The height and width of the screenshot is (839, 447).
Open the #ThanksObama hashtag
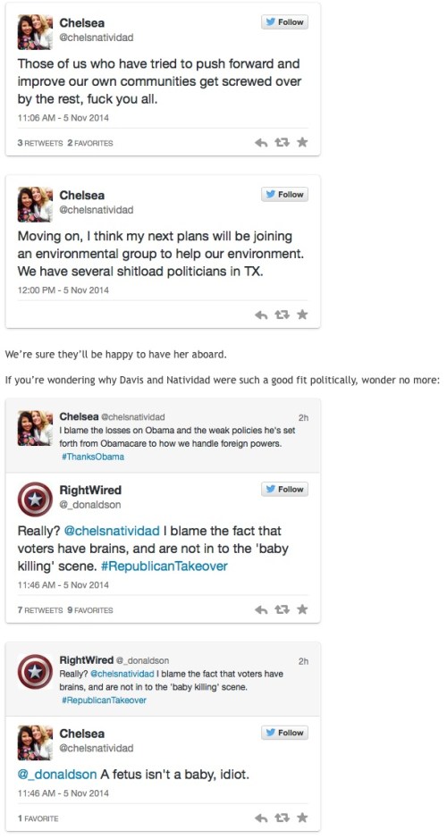pyautogui.click(x=93, y=457)
